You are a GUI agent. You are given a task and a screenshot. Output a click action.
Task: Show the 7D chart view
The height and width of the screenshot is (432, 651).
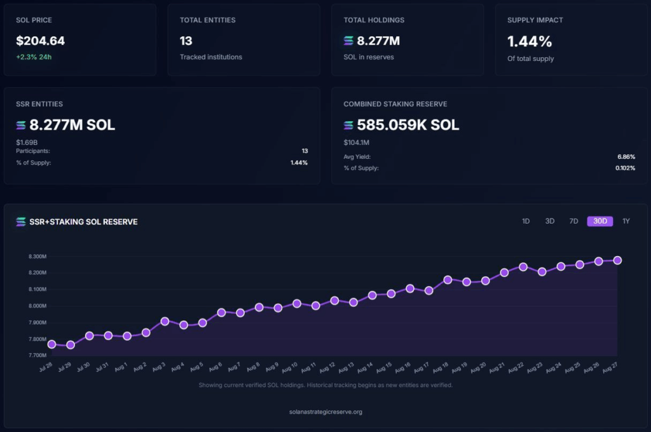574,221
